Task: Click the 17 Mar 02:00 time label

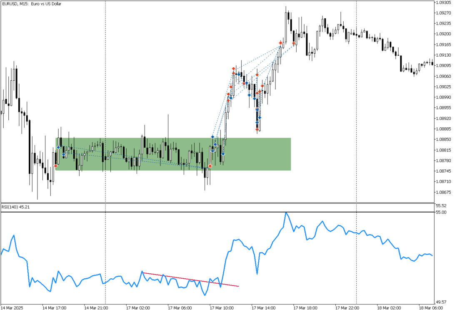Action: [138, 308]
